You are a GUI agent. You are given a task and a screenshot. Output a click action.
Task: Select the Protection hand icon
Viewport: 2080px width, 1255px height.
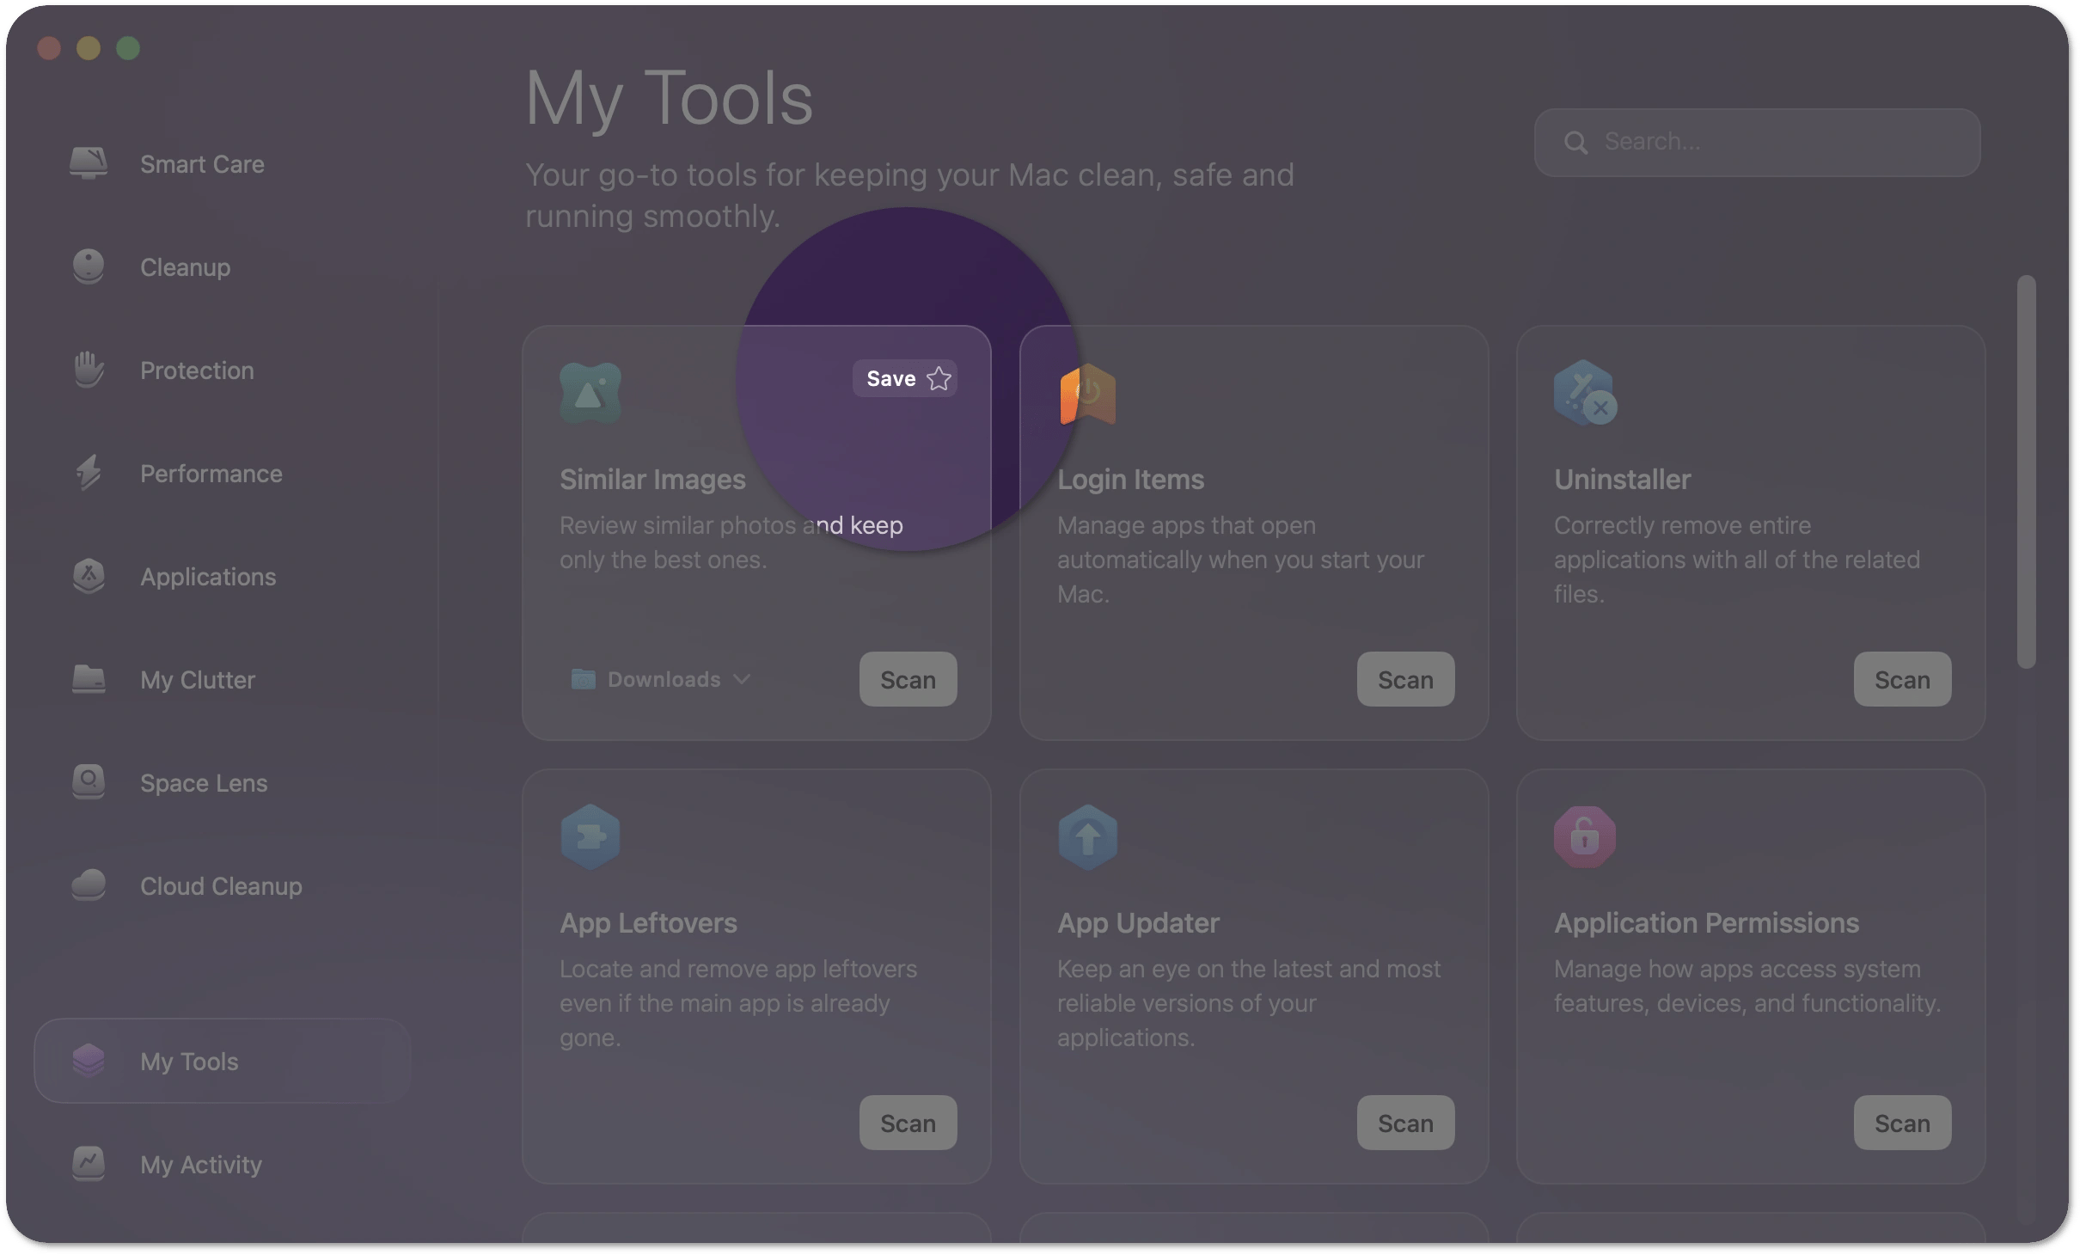pos(89,370)
